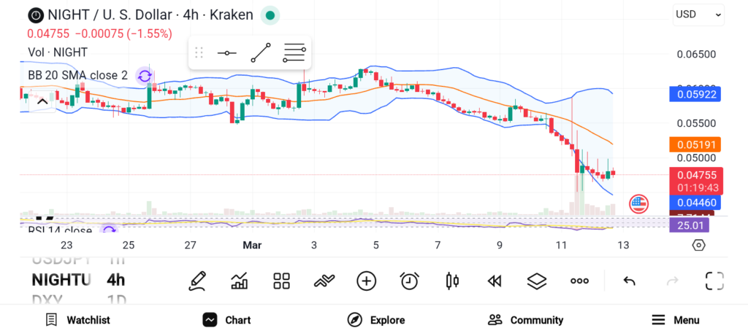Open the indicators chart icon
The width and height of the screenshot is (748, 336).
239,281
